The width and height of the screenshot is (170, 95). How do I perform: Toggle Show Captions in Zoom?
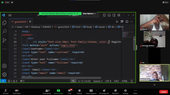click(x=91, y=92)
